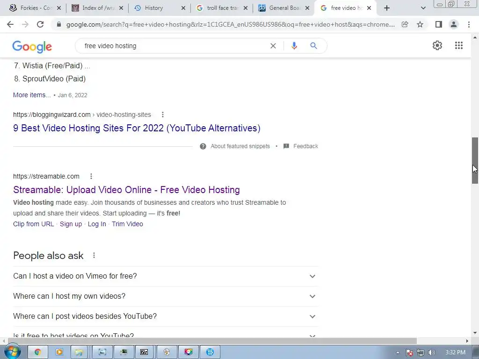Open the Windows Start button

12,352
